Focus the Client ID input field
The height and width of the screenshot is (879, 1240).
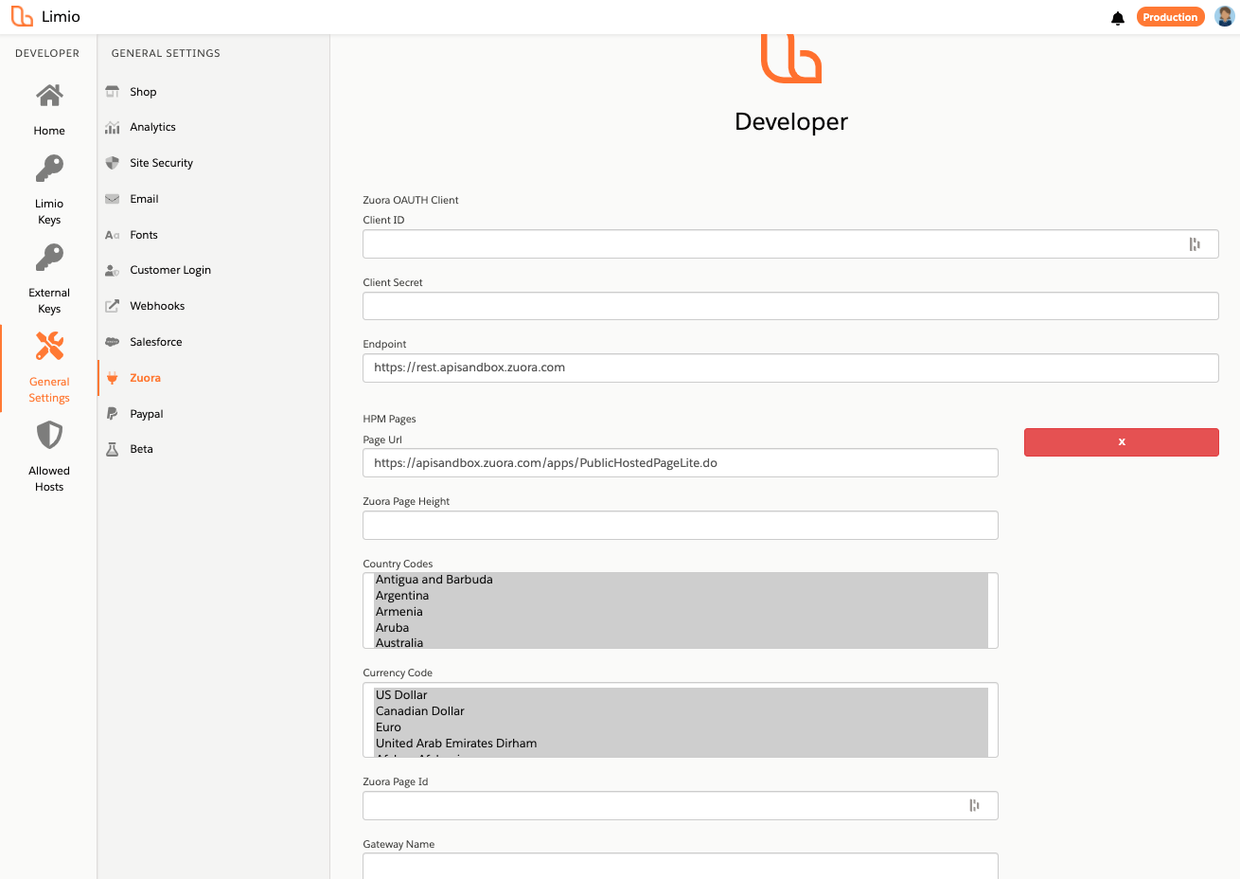point(790,244)
